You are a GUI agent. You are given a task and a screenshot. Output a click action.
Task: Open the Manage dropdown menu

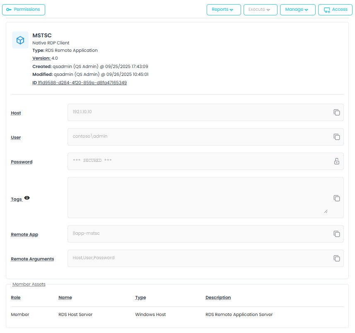point(297,10)
